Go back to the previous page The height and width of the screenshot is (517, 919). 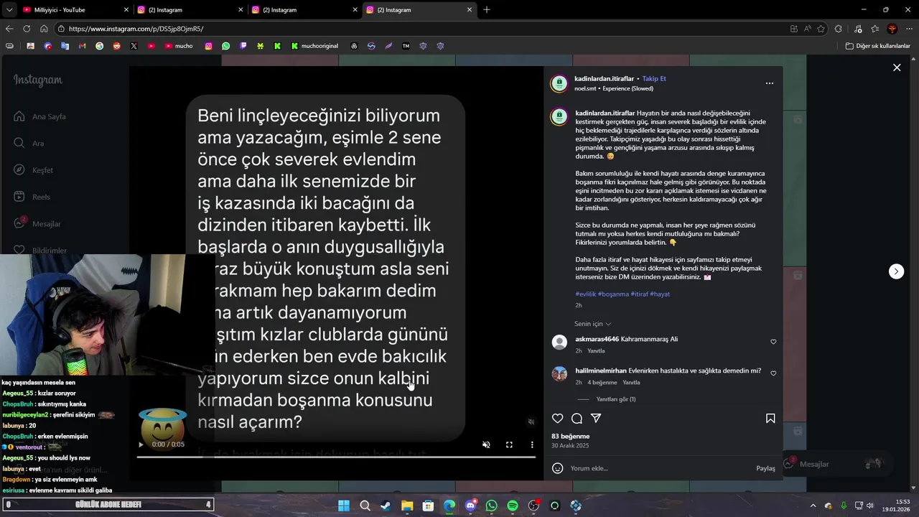(9, 29)
